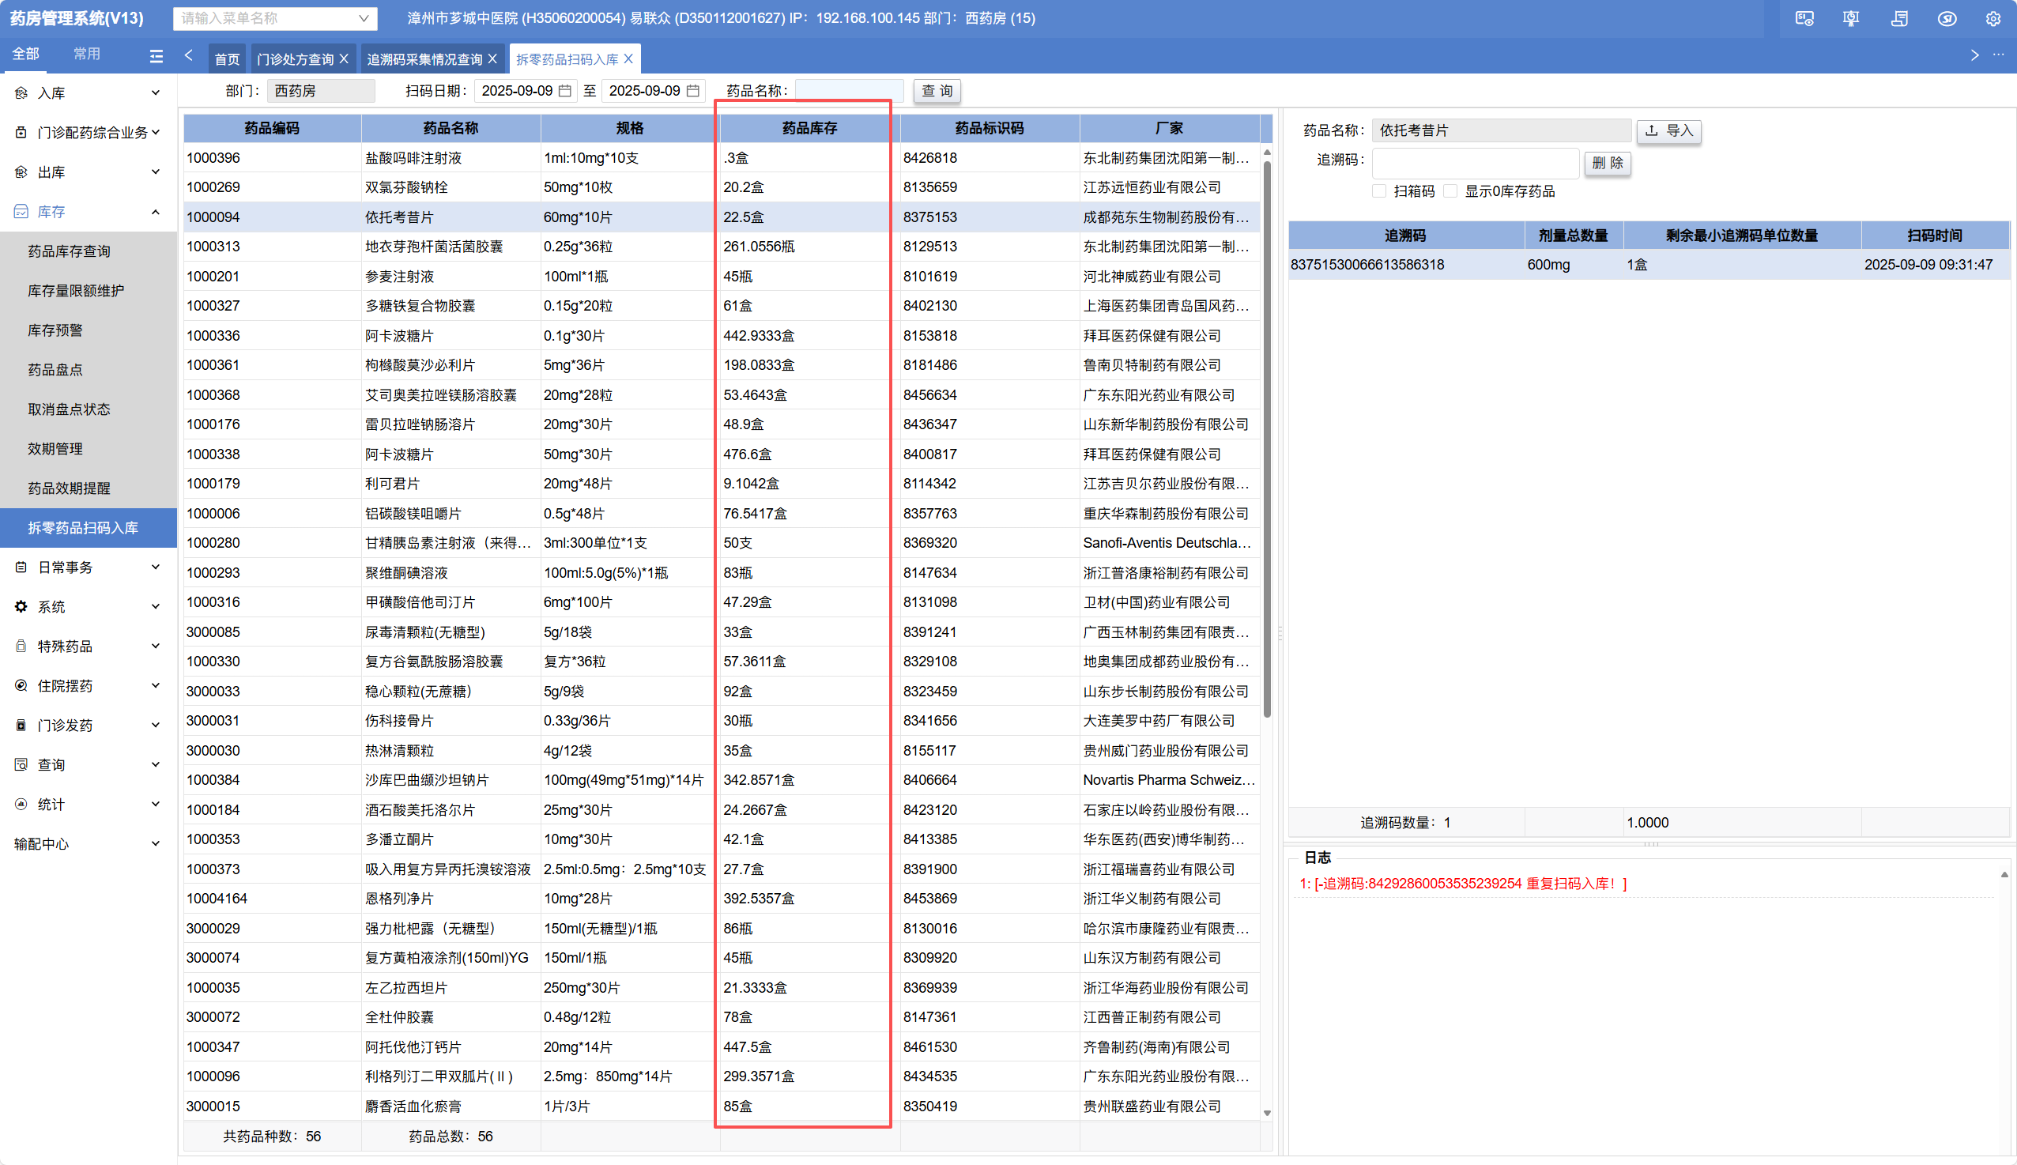
Task: Expand the 门诊发药 menu group
Action: pos(86,725)
